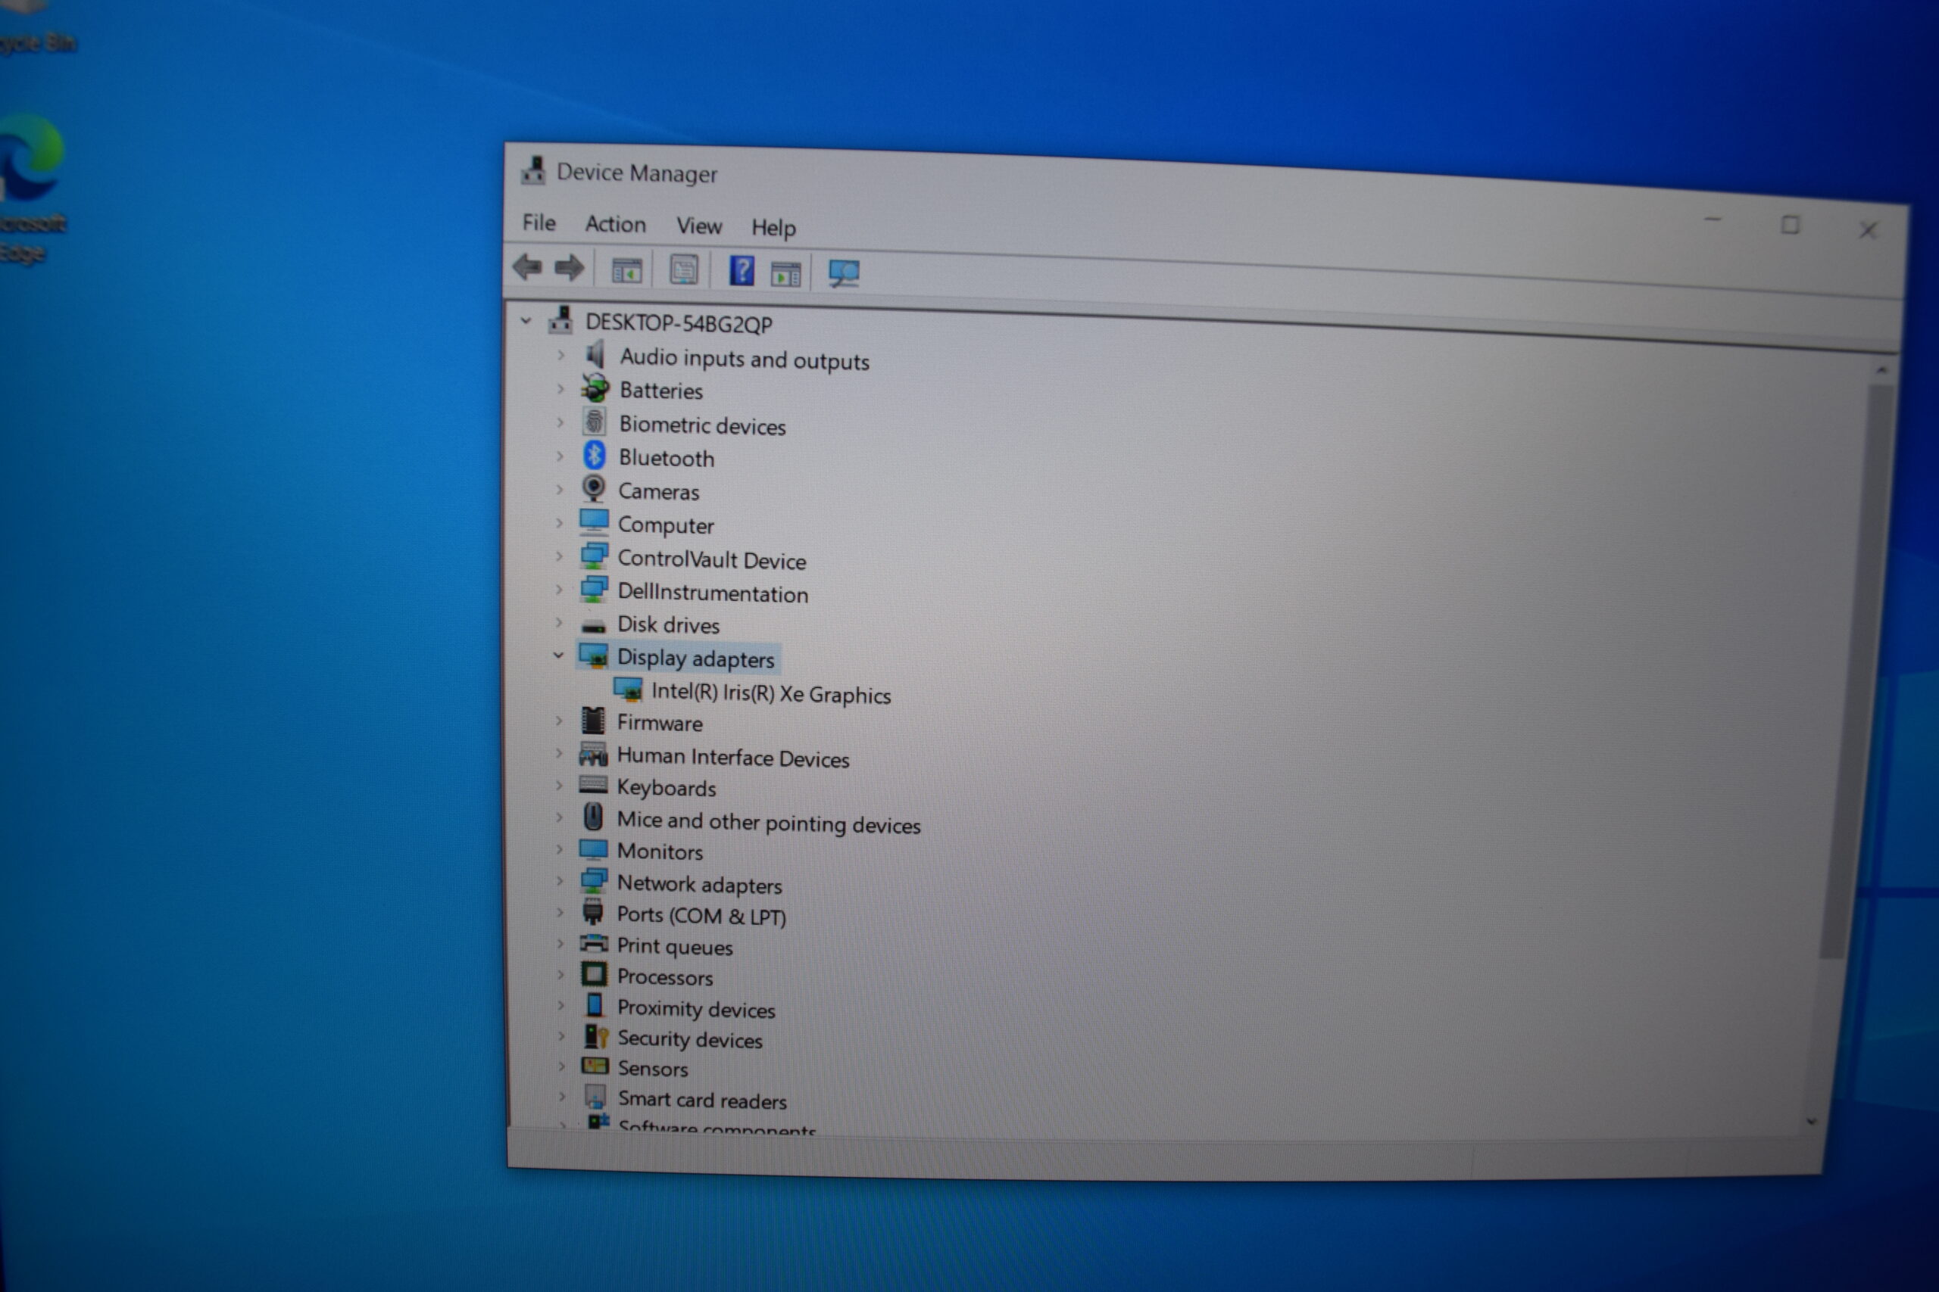Click Show/Hide Console Tree toolbar icon
Viewport: 1939px width, 1292px height.
click(626, 270)
